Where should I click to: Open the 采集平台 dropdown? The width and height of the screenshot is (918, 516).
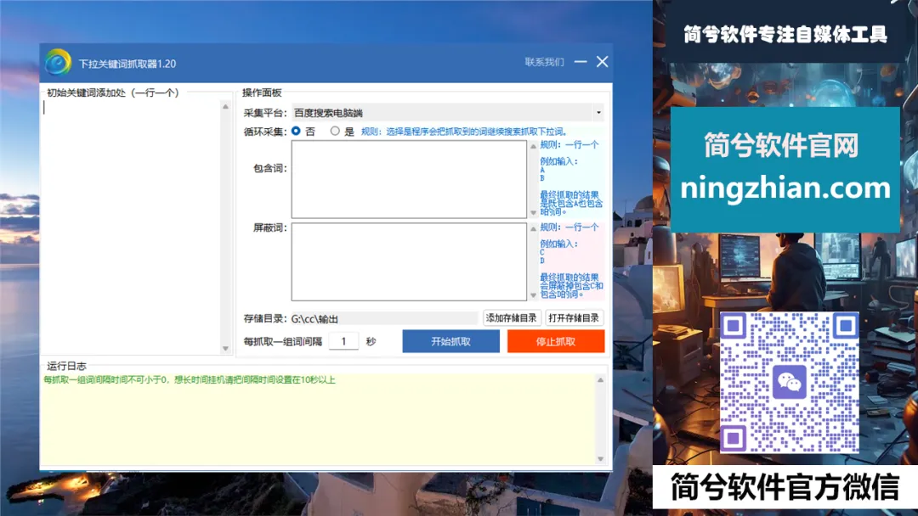coord(448,112)
